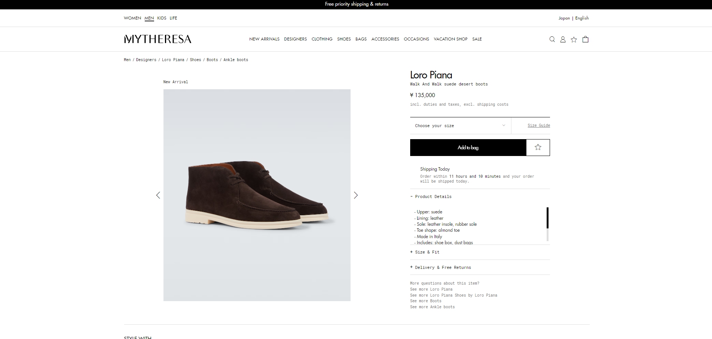The width and height of the screenshot is (712, 339).
Task: Go to Men breadcrumb
Action: (127, 60)
